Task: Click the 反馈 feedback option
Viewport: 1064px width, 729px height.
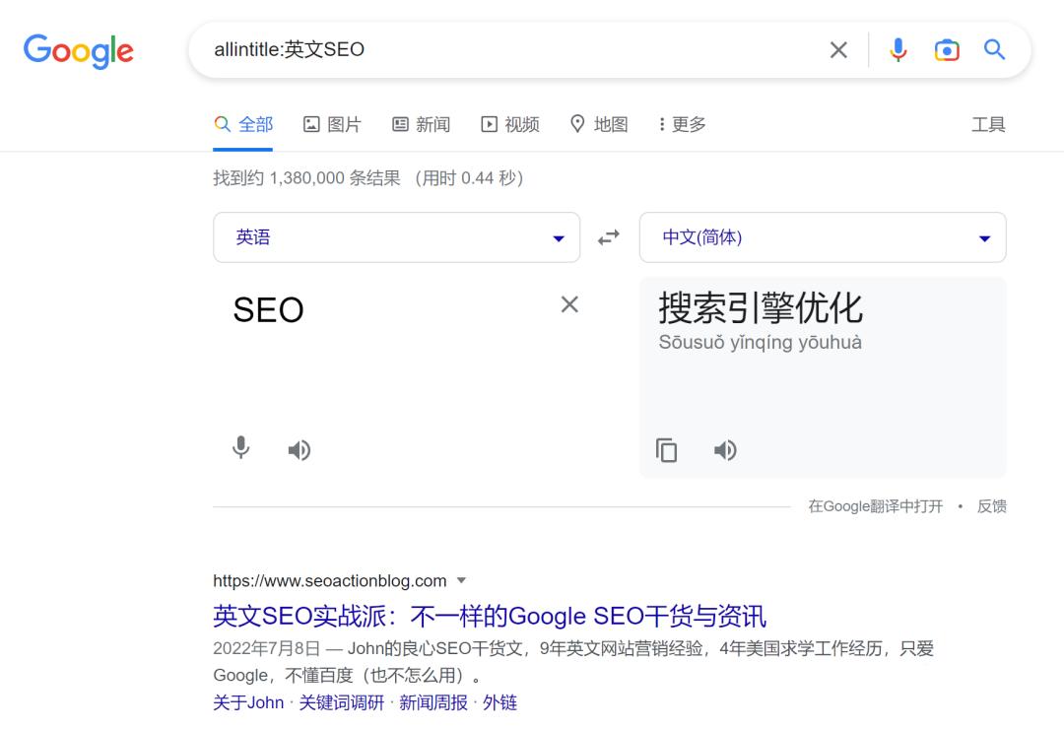Action: pyautogui.click(x=991, y=505)
